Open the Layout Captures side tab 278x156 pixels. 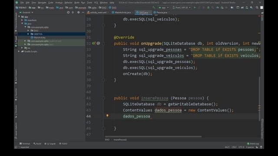coord(16,130)
